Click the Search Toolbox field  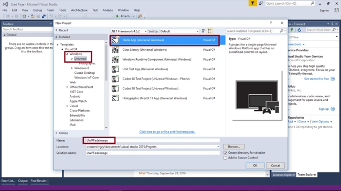click(27, 29)
